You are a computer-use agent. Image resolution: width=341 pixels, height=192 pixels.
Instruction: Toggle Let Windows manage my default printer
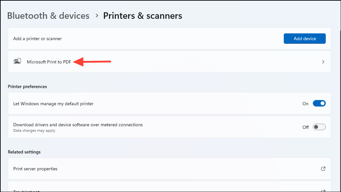[319, 103]
